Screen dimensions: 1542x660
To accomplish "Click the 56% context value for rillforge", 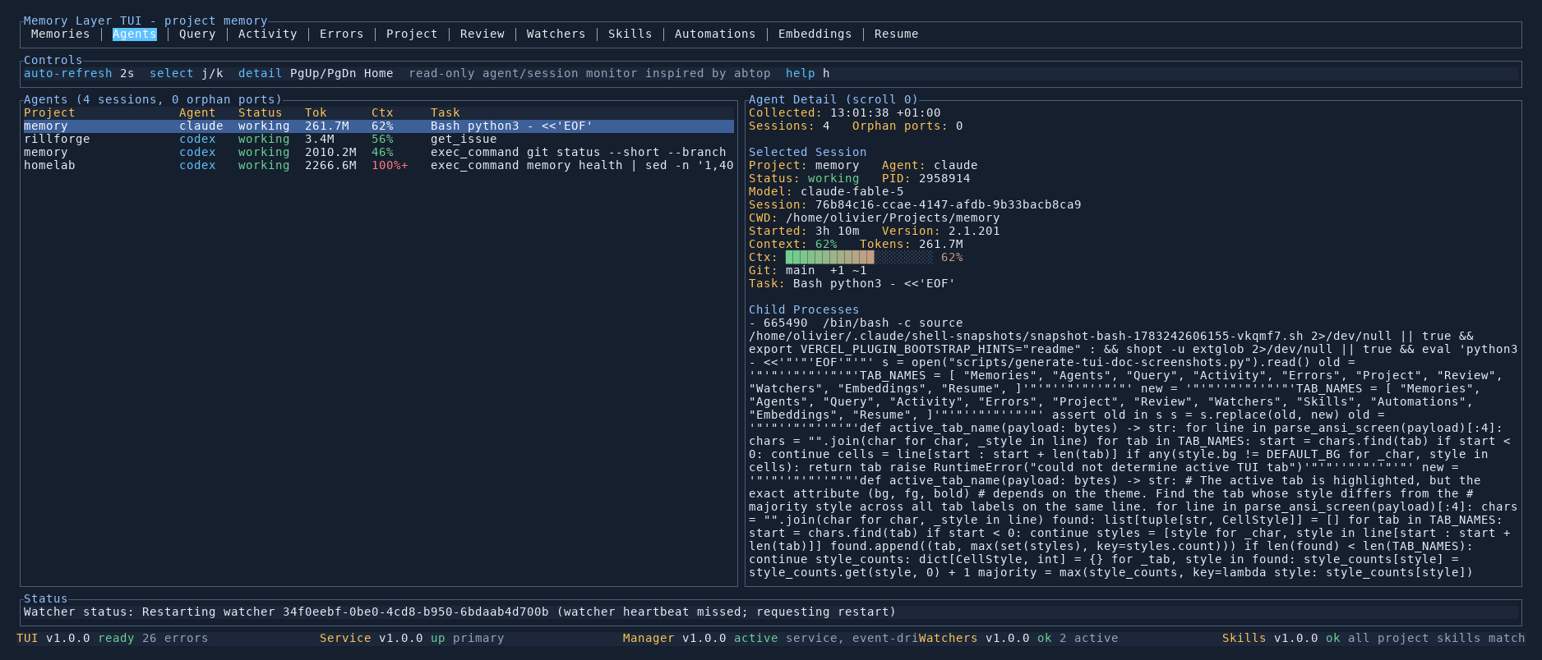I will pos(382,139).
